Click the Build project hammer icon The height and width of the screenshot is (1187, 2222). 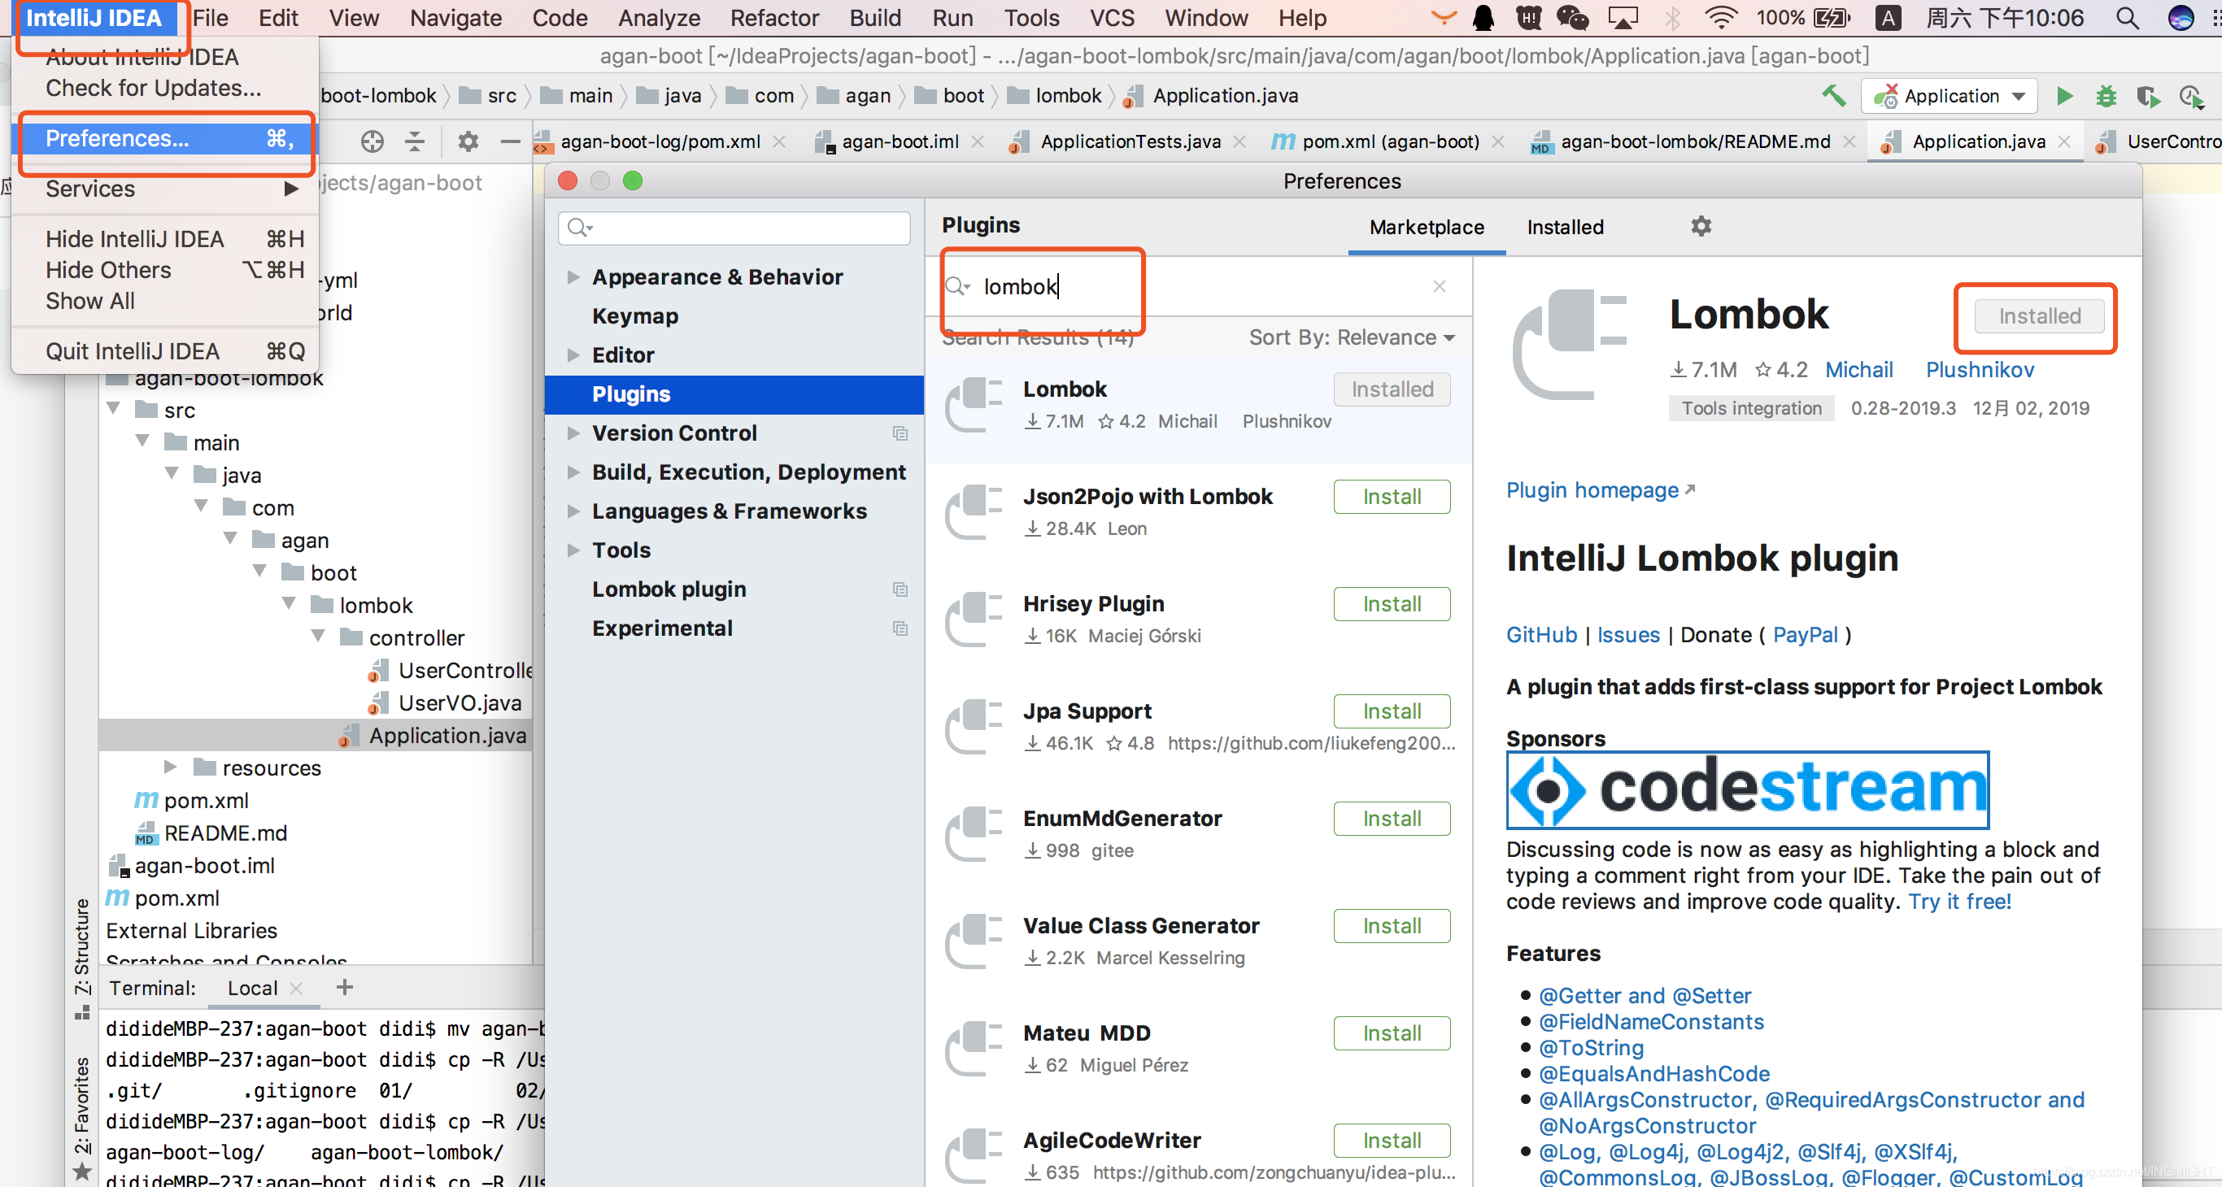[1834, 96]
